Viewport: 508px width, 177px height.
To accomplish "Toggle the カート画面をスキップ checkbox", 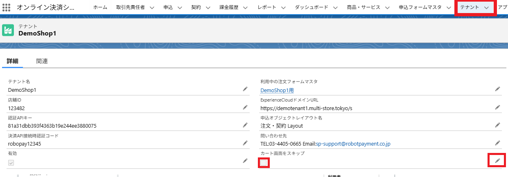I will click(264, 163).
